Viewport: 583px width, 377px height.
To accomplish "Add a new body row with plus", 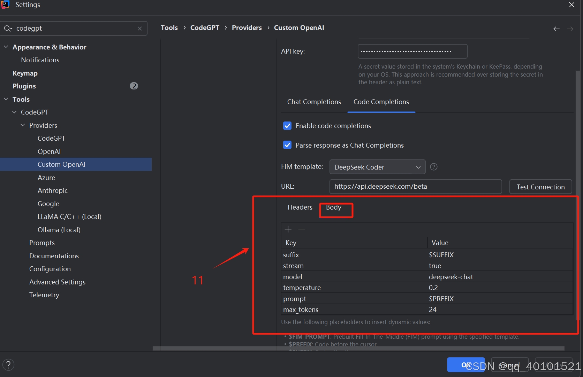I will pos(288,229).
